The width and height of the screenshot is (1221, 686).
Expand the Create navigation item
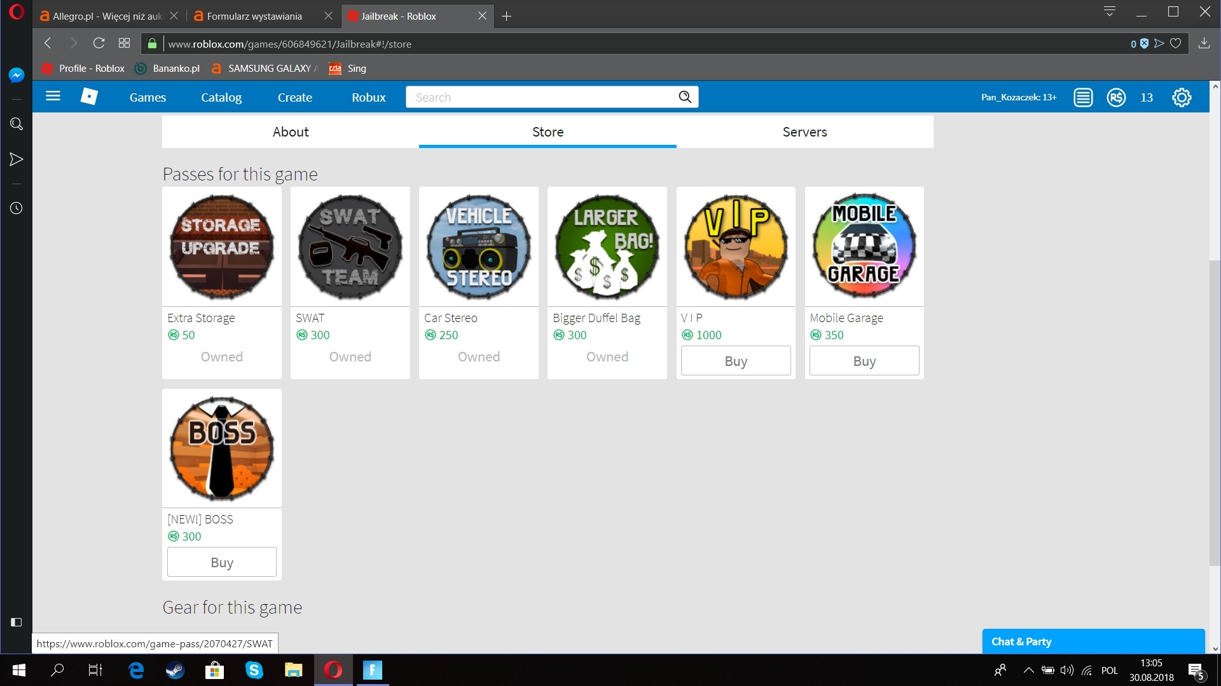pos(294,97)
